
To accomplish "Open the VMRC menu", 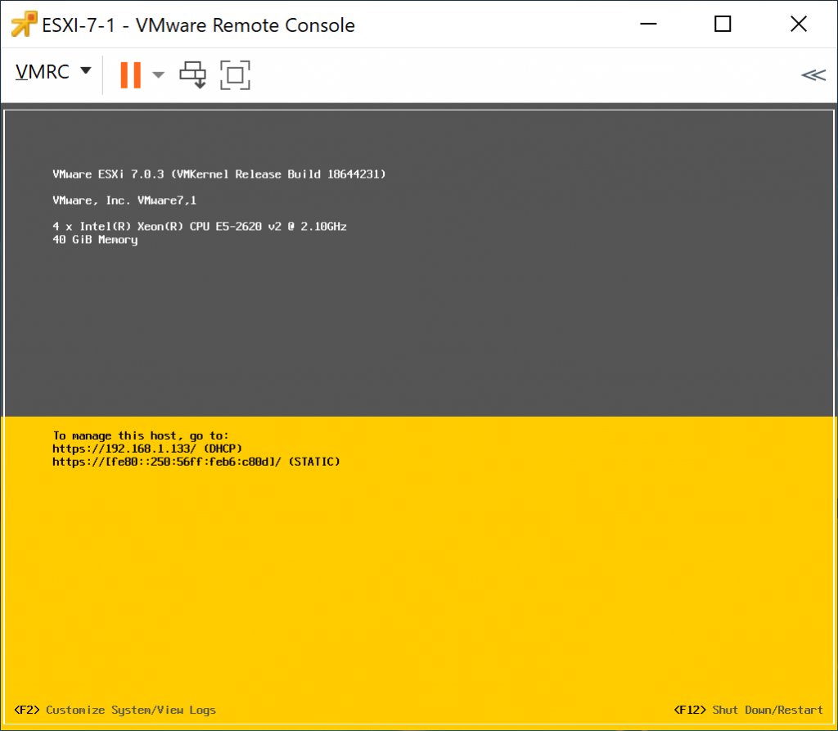I will 53,72.
